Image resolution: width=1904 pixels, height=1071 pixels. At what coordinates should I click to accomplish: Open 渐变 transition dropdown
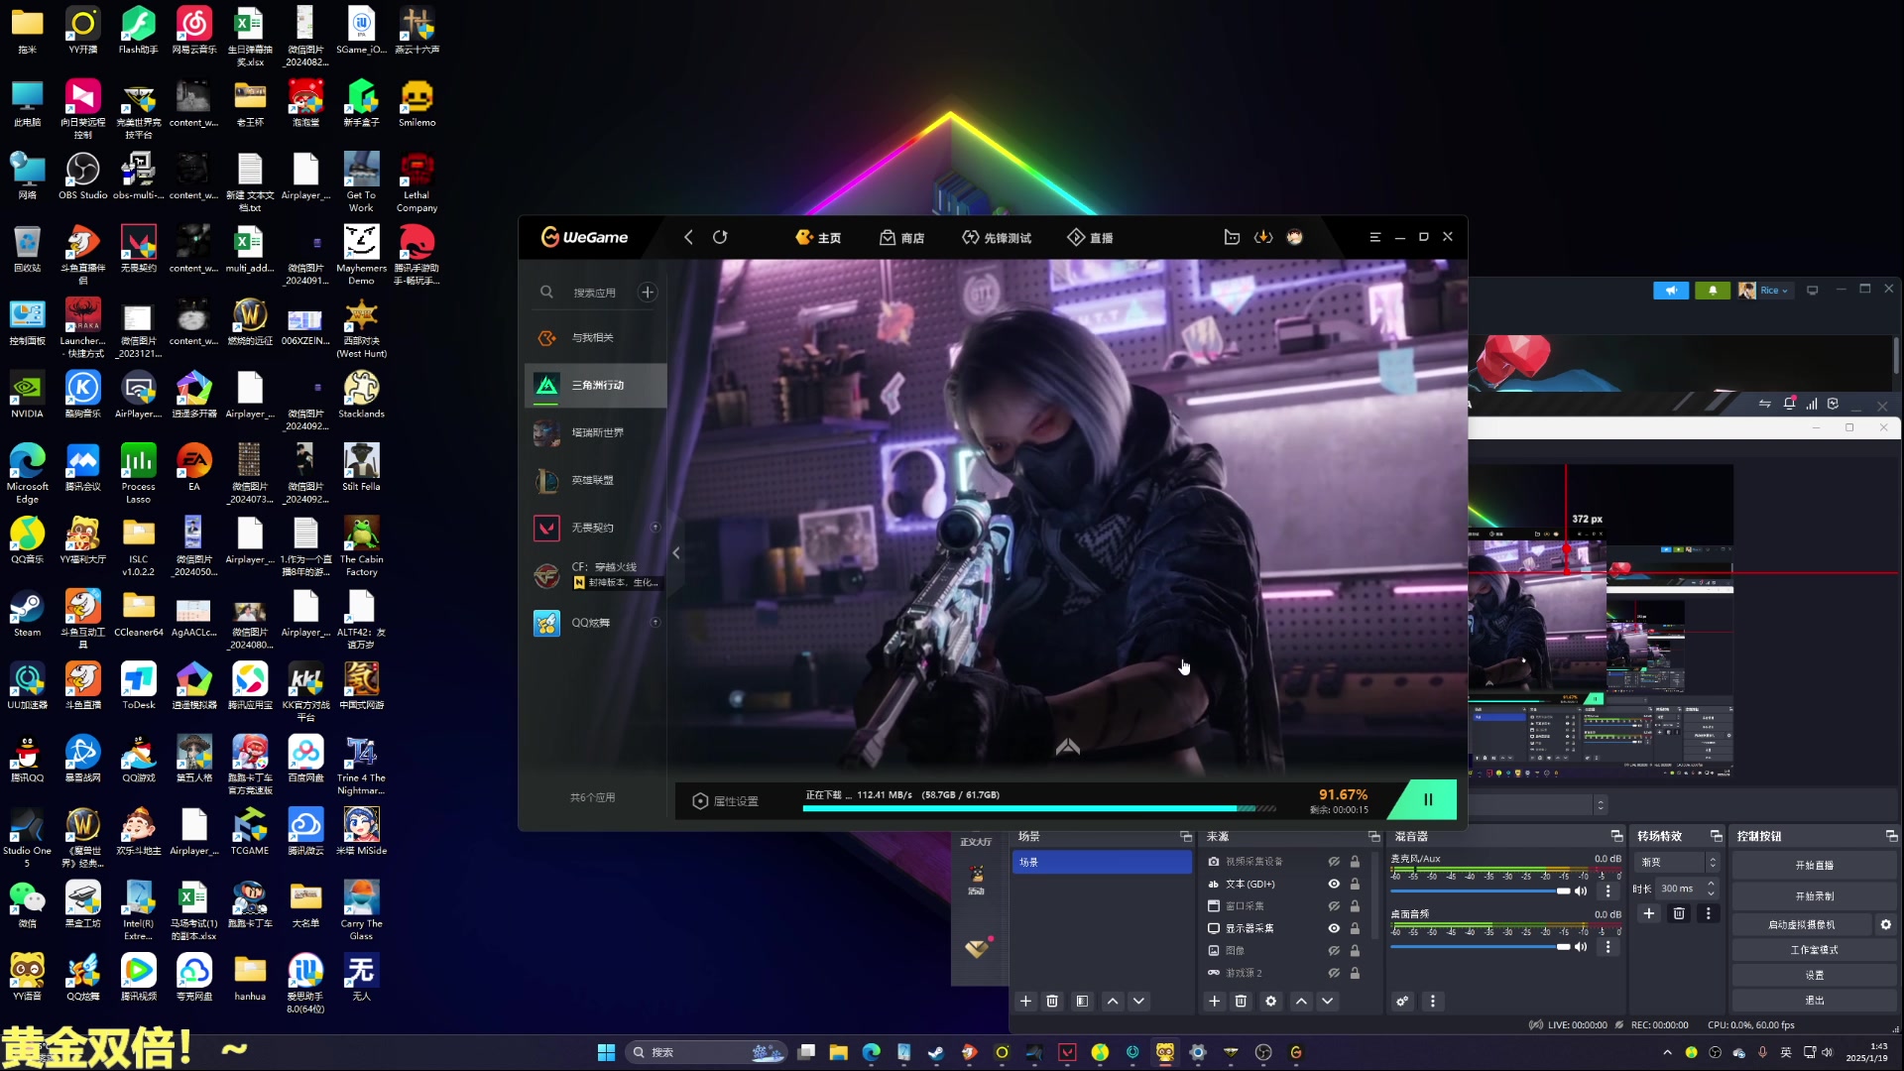(1677, 863)
